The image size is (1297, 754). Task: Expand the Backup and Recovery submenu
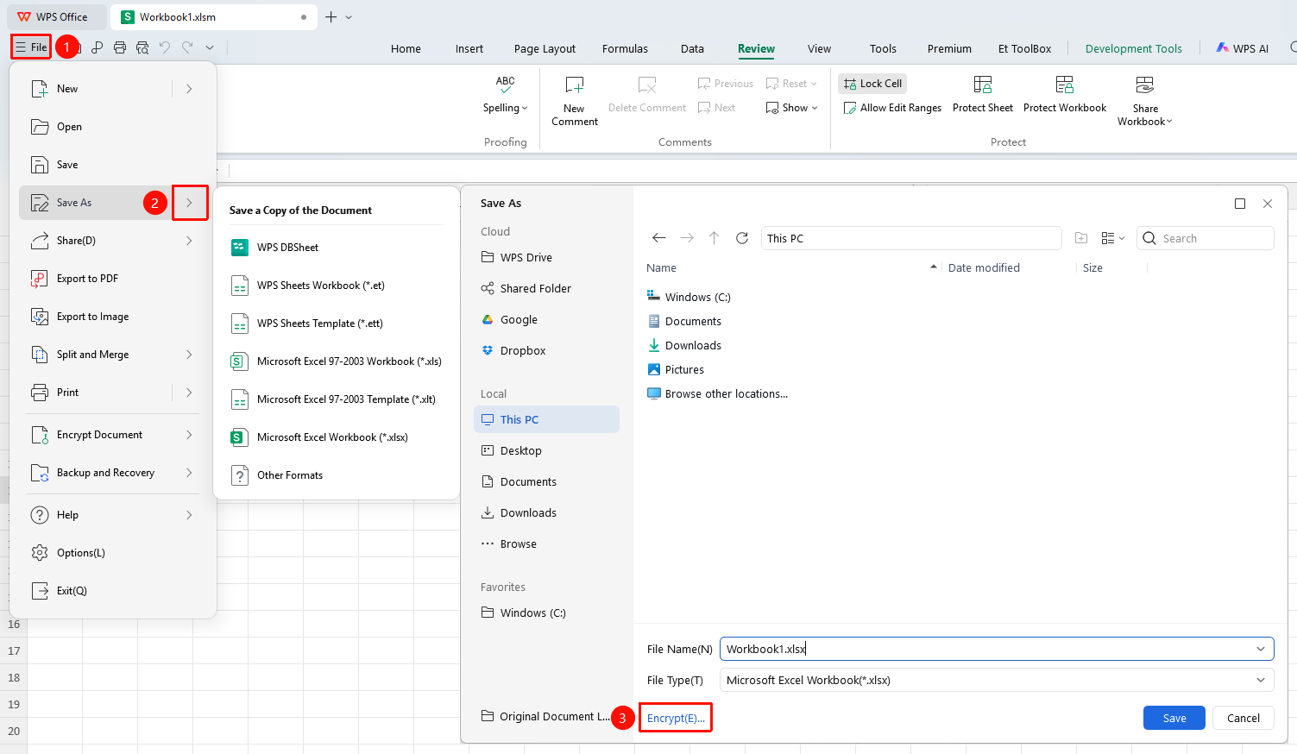[x=189, y=473]
